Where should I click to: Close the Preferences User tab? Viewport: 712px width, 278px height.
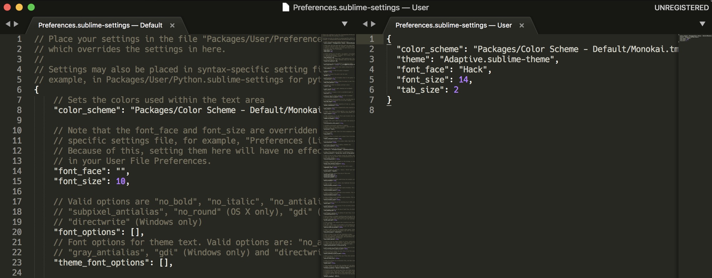coord(522,26)
